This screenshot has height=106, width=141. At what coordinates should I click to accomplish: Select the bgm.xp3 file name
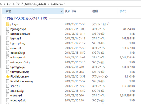pos(16,39)
